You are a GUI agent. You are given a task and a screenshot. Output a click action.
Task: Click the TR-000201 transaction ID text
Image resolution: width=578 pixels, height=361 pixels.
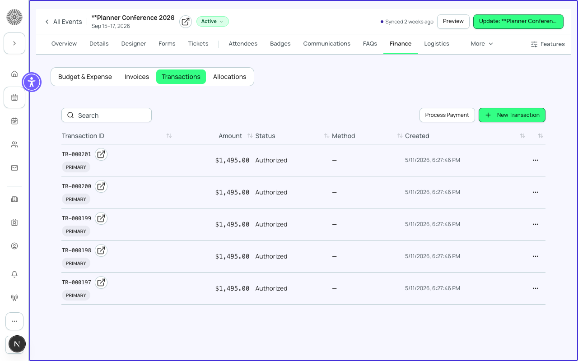pyautogui.click(x=76, y=154)
